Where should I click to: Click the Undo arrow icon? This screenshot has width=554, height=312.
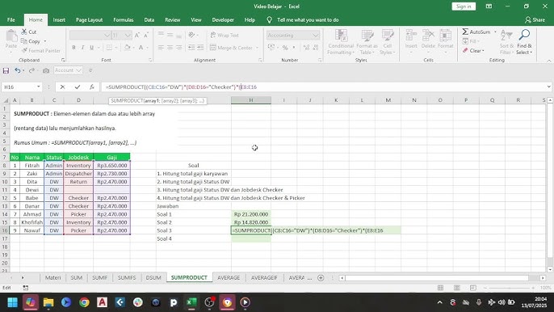17,70
